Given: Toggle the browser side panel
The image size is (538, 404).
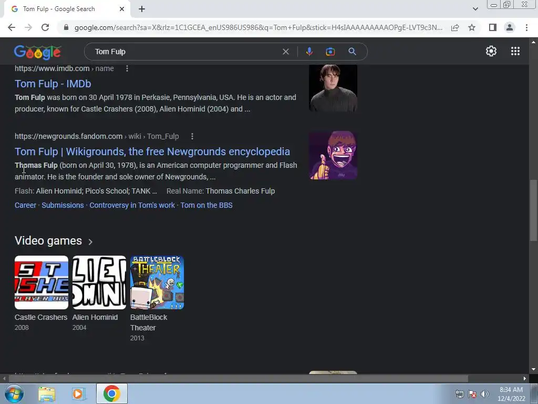Looking at the screenshot, I should click(x=493, y=27).
